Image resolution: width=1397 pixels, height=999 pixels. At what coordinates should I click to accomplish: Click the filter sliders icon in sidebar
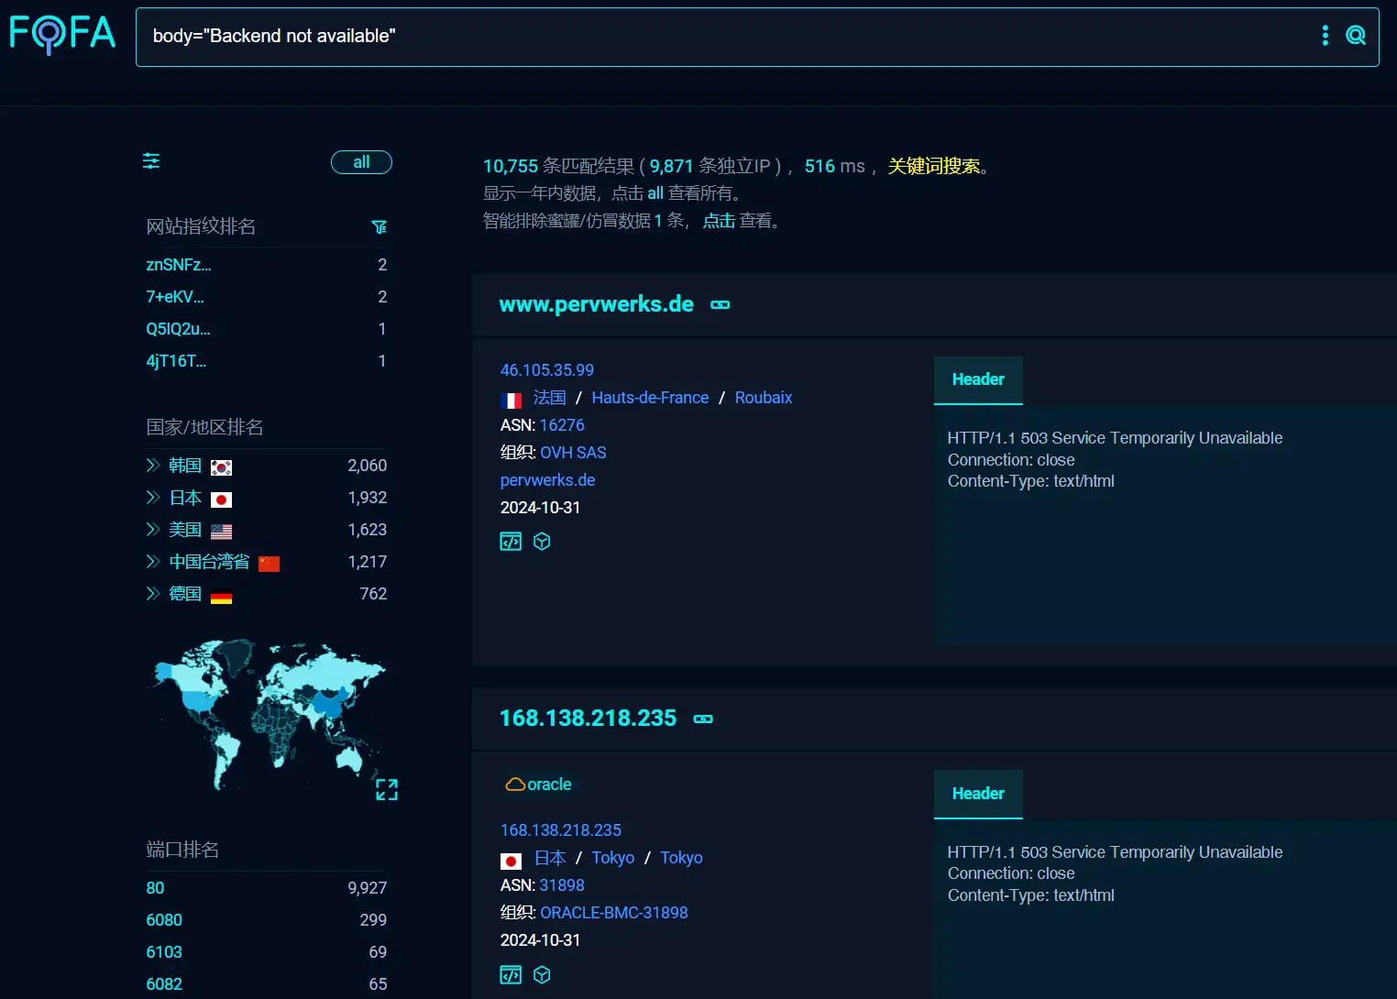click(151, 161)
